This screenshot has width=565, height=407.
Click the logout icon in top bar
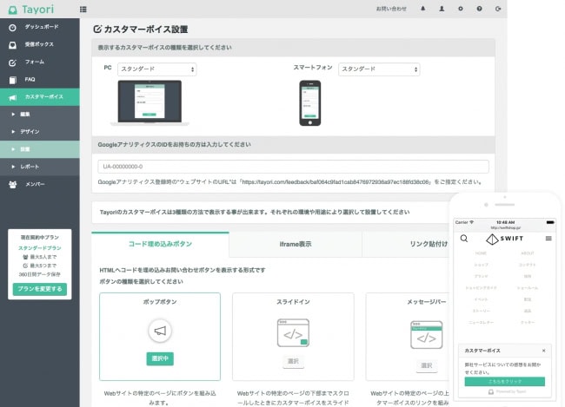[x=497, y=9]
